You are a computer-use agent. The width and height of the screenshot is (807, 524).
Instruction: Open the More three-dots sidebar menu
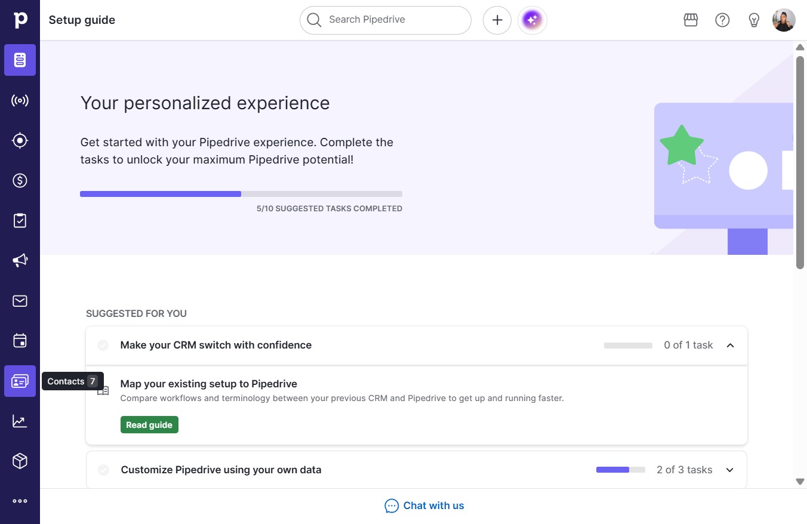(x=20, y=501)
